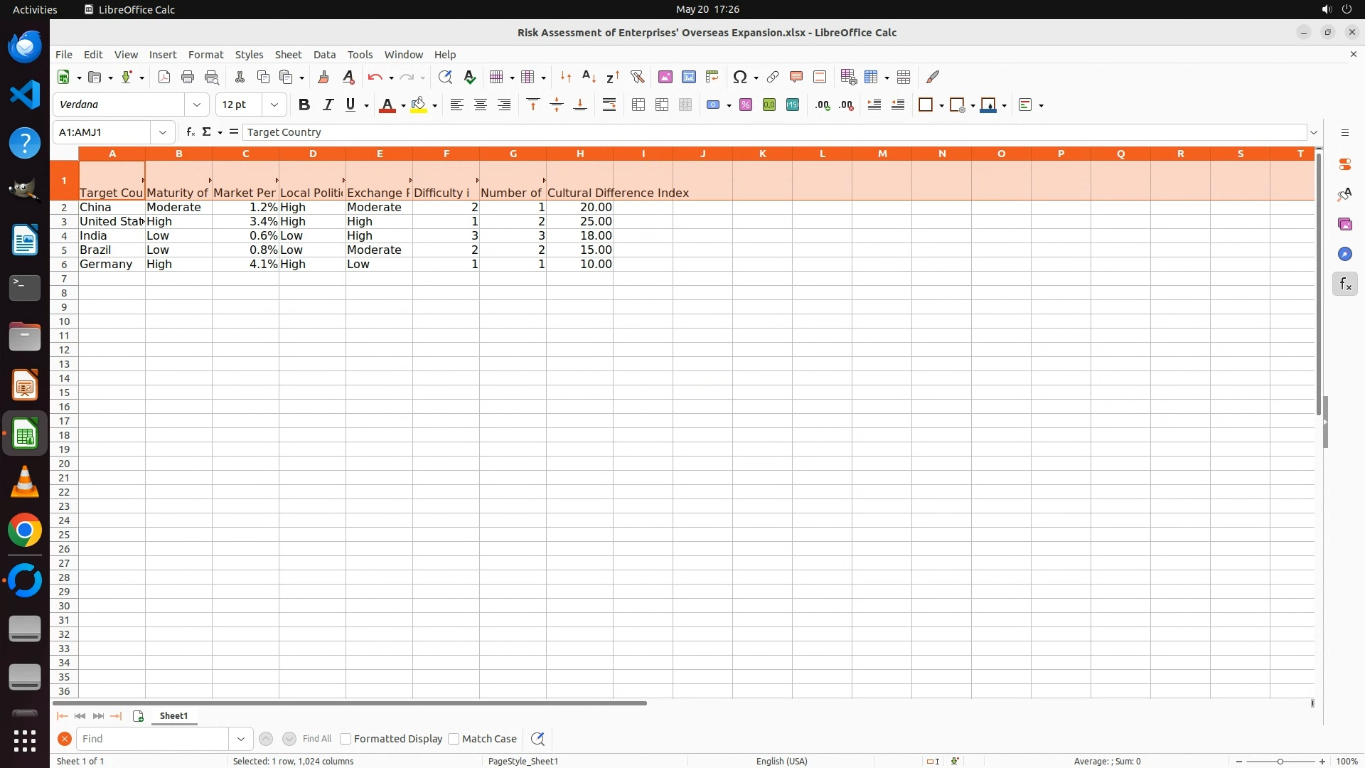Click the Wrap Text icon

[x=609, y=105]
